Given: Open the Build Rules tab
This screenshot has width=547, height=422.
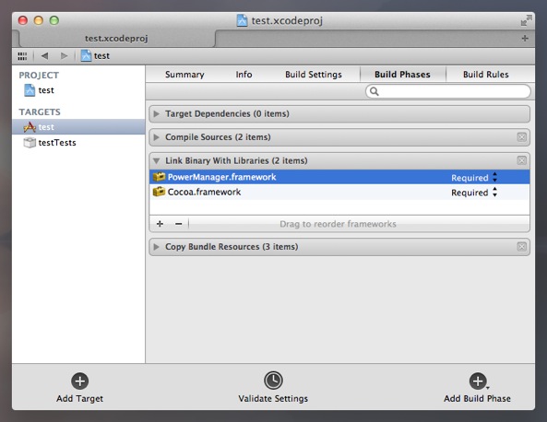Looking at the screenshot, I should [x=486, y=75].
